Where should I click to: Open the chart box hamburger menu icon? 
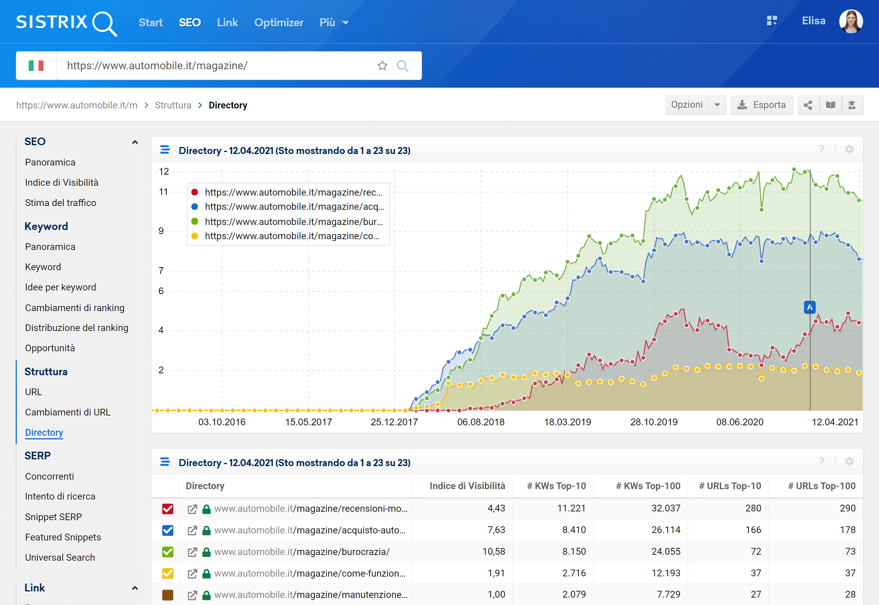[165, 150]
